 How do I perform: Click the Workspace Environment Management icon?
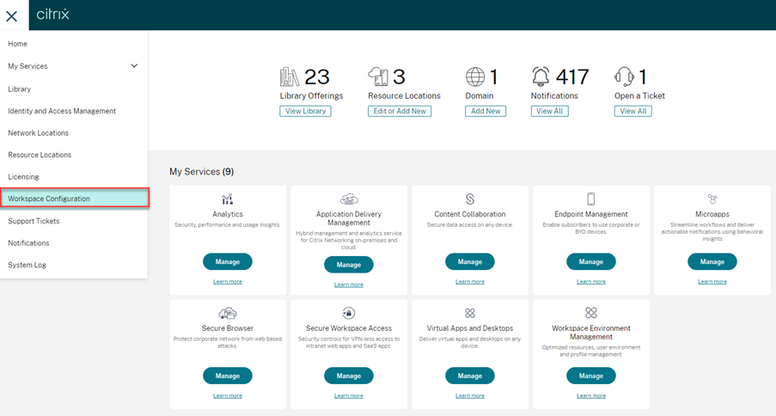(591, 313)
